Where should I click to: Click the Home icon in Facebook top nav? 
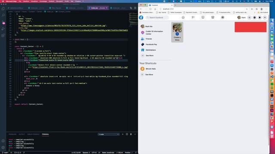(x=183, y=17)
